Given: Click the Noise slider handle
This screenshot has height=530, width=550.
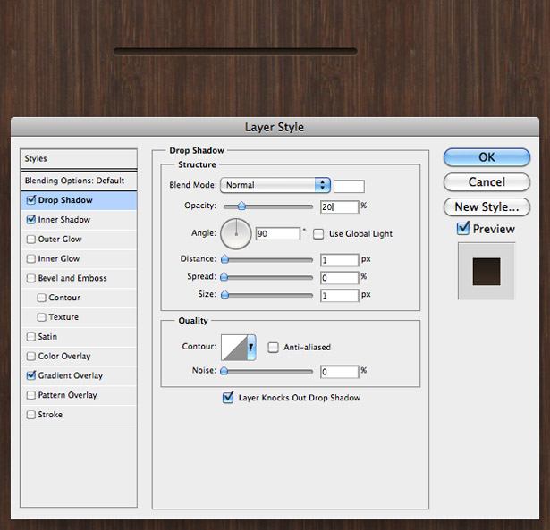Looking at the screenshot, I should (224, 371).
